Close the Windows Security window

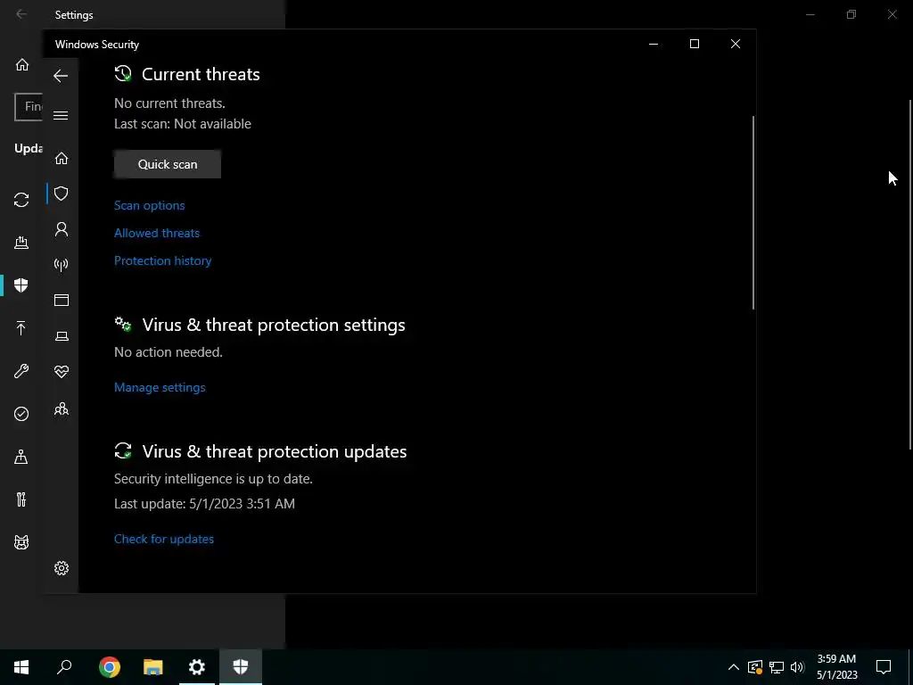[x=736, y=44]
